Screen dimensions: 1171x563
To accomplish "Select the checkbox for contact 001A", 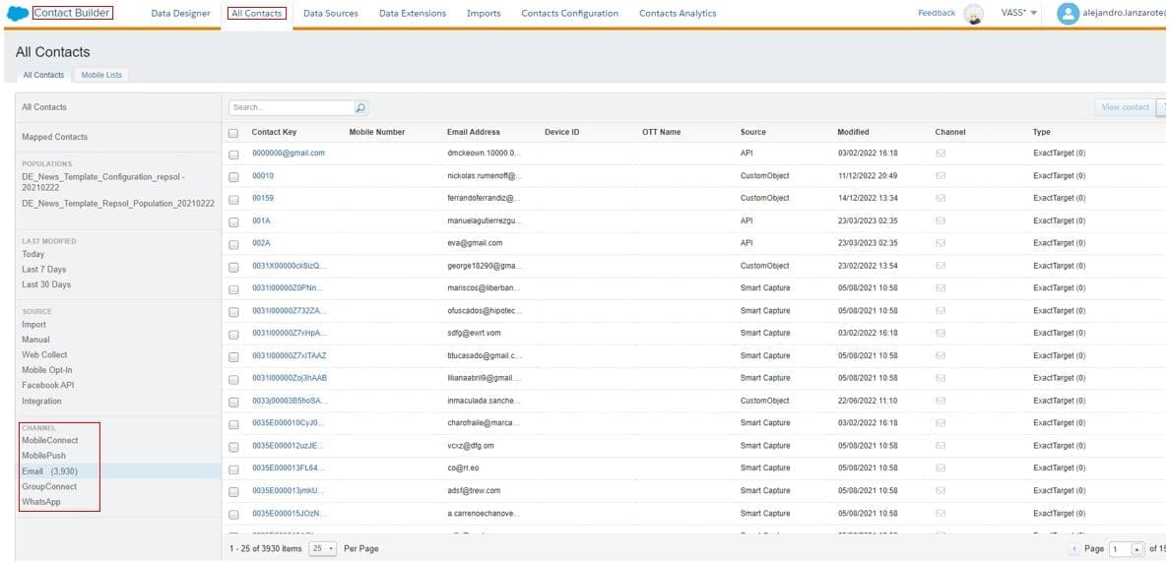I will (x=233, y=221).
